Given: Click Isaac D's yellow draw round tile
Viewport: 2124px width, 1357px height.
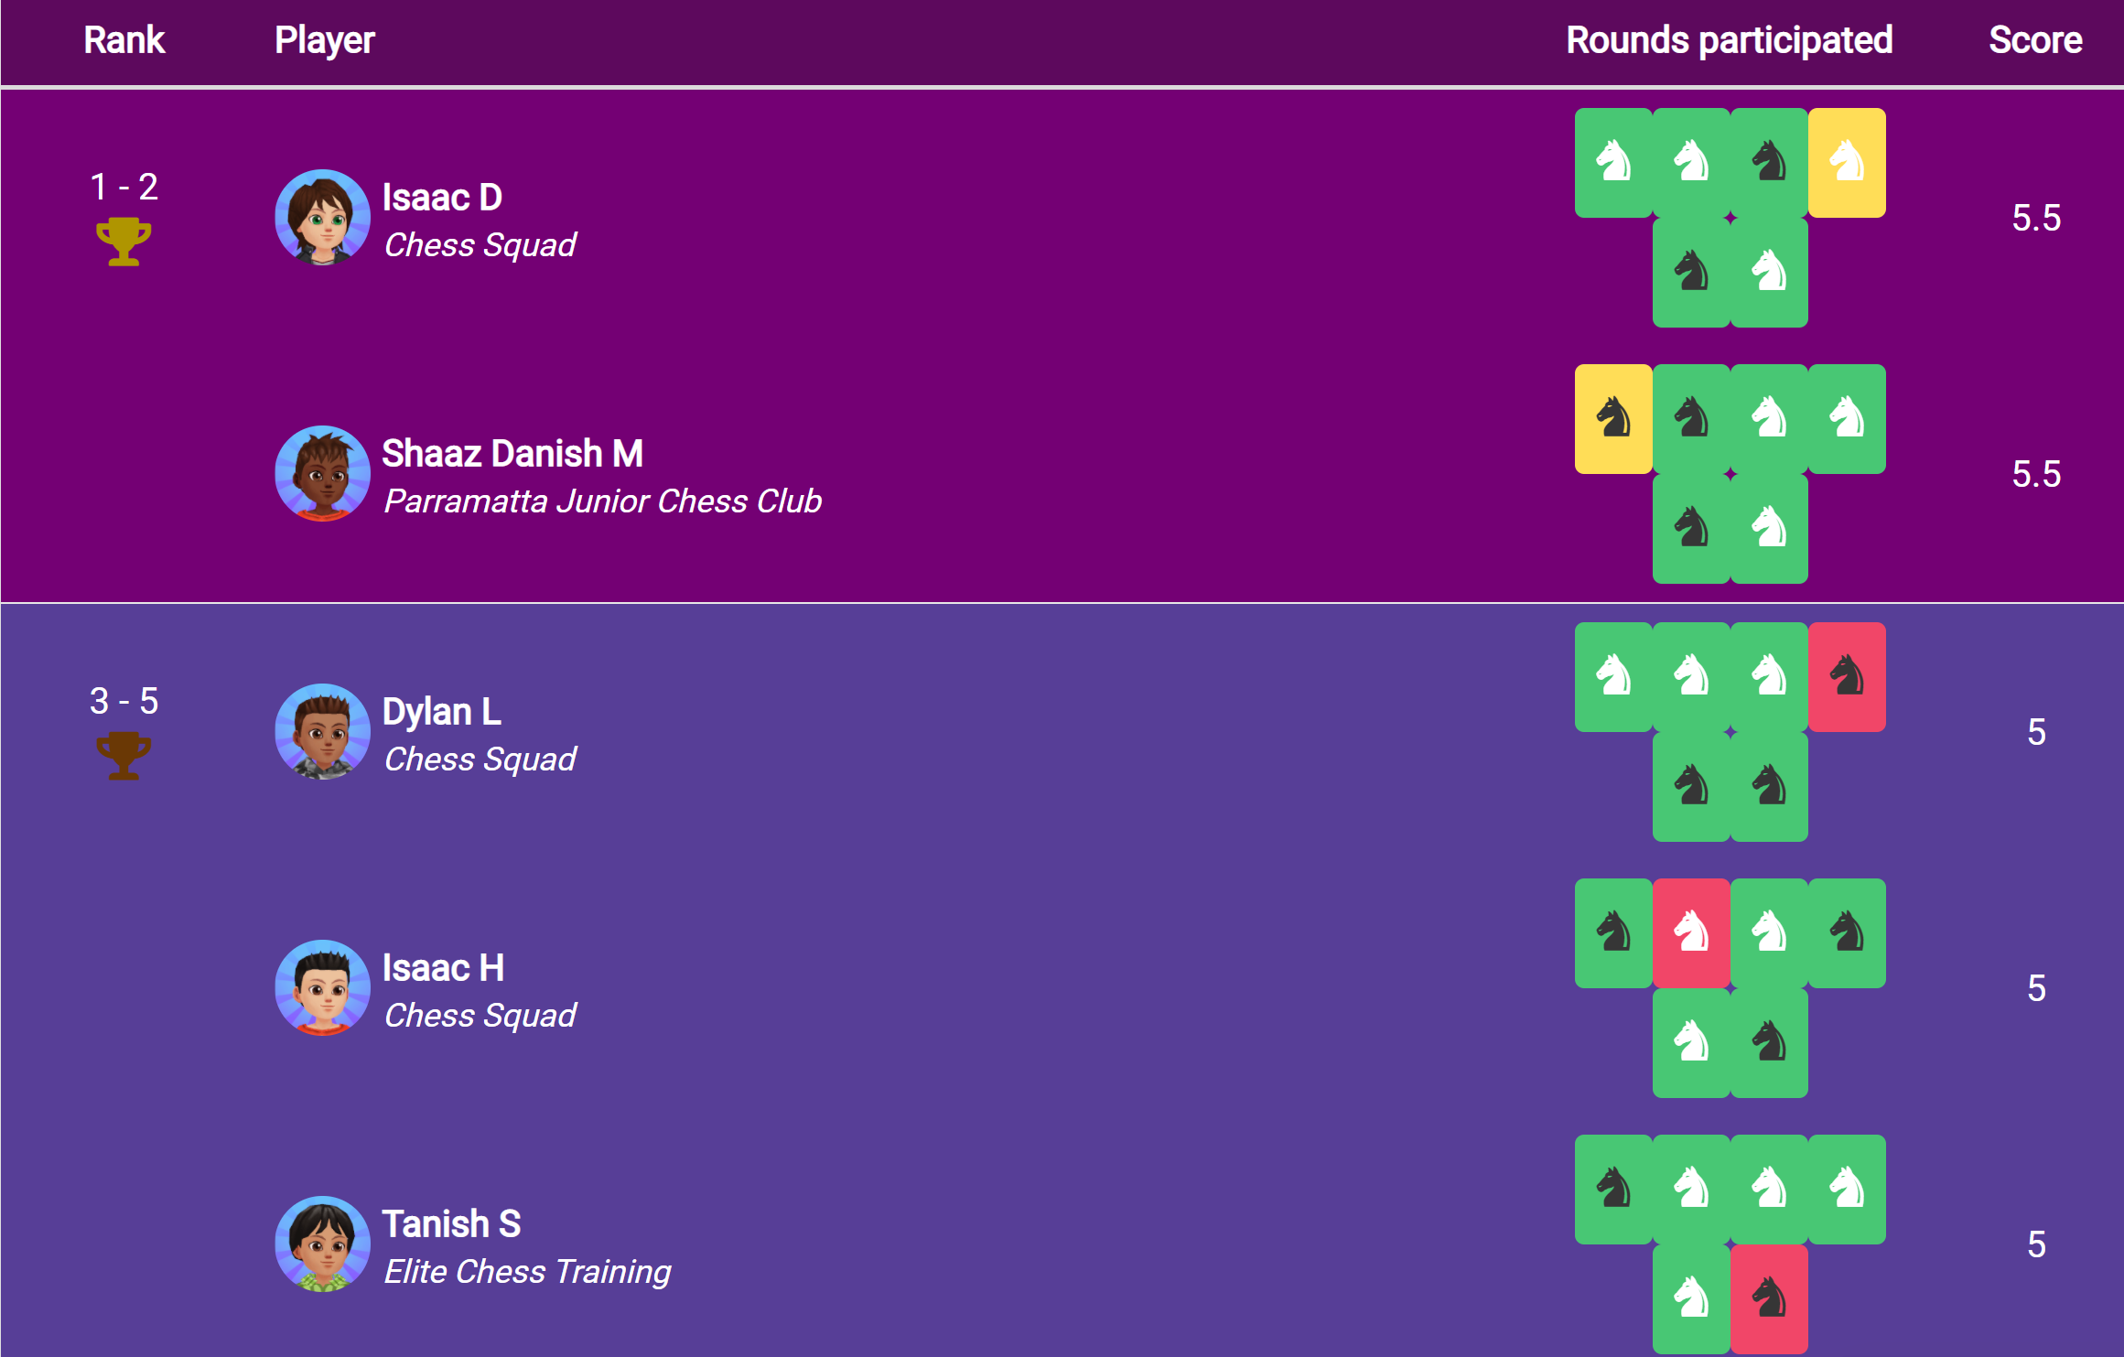Looking at the screenshot, I should click(x=1846, y=163).
